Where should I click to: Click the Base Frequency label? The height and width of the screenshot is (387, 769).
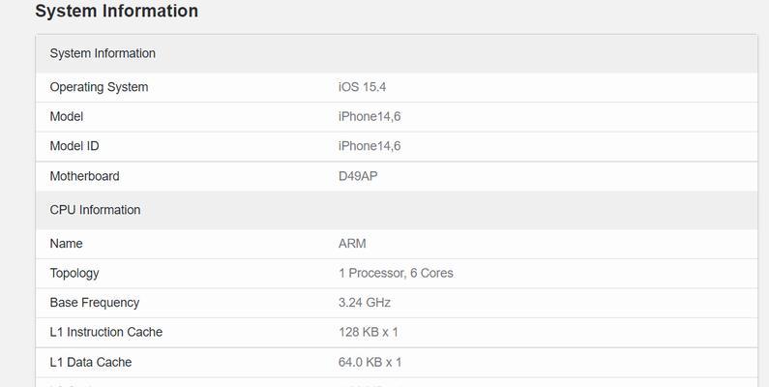(95, 303)
